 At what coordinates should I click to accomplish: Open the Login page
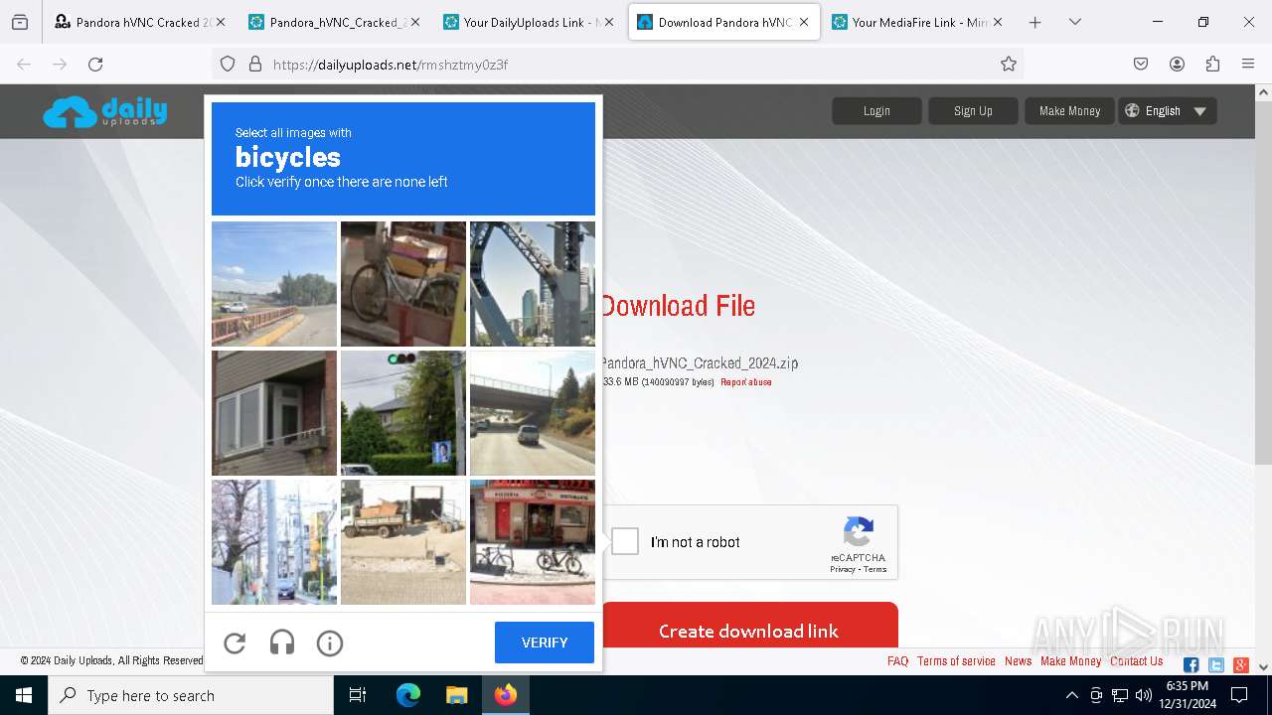click(x=876, y=111)
